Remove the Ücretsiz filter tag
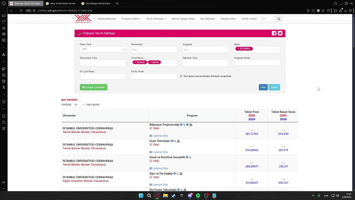This screenshot has height=200, width=355. point(135,62)
